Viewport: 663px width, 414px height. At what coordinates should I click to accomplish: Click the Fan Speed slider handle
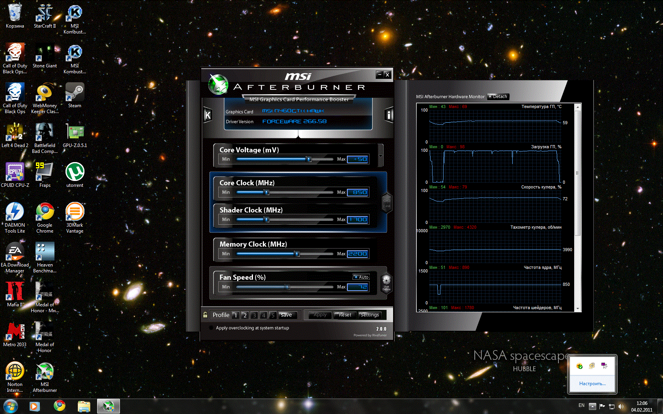pyautogui.click(x=287, y=287)
